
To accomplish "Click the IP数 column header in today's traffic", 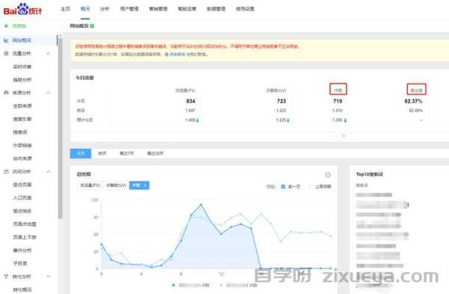I will (338, 91).
